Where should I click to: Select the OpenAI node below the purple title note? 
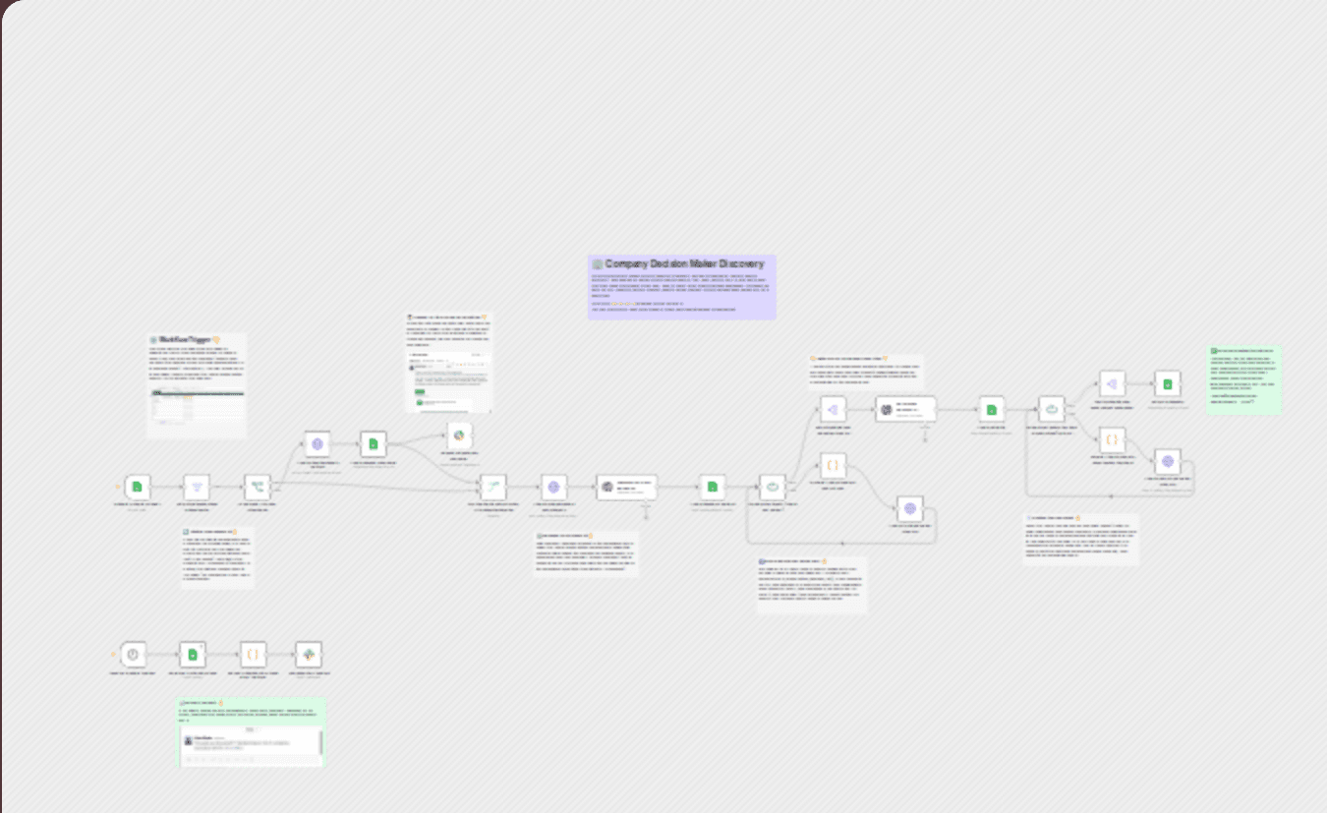pos(626,487)
